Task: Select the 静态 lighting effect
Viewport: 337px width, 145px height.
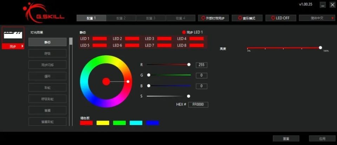Action: (47, 42)
